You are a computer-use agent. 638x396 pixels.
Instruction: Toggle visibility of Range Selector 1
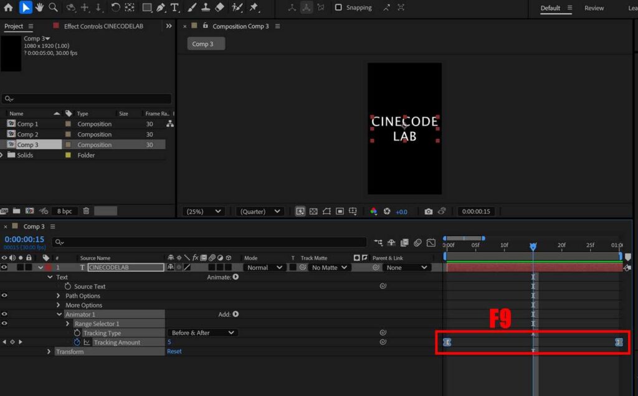point(4,324)
